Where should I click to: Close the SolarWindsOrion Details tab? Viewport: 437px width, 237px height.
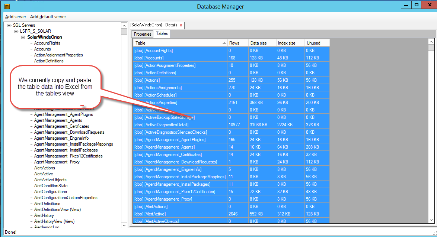[x=181, y=25]
